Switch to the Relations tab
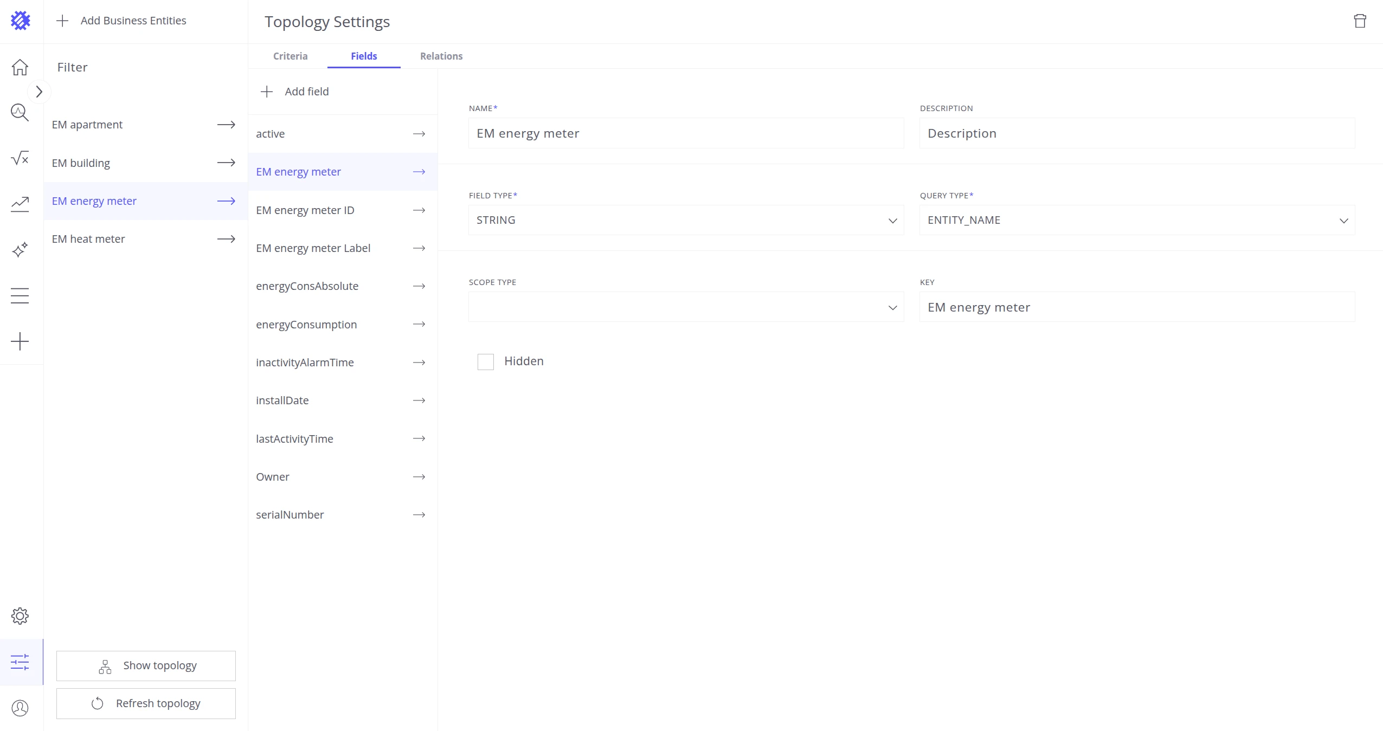 tap(441, 56)
